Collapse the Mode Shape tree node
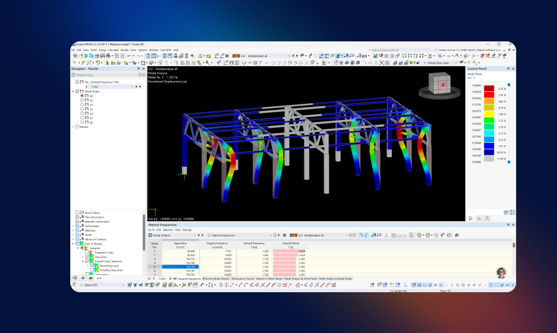The height and width of the screenshot is (333, 557). click(x=73, y=91)
